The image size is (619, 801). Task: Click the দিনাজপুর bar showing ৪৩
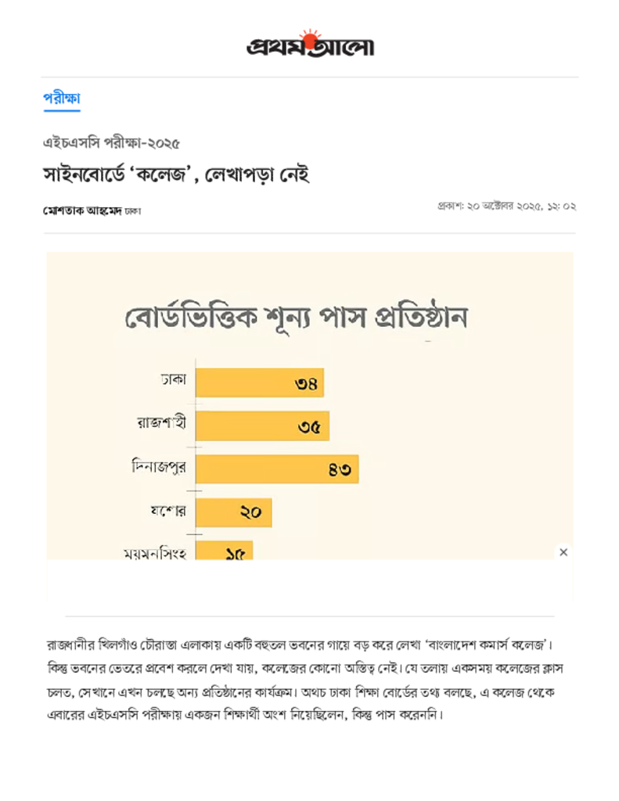tap(277, 469)
